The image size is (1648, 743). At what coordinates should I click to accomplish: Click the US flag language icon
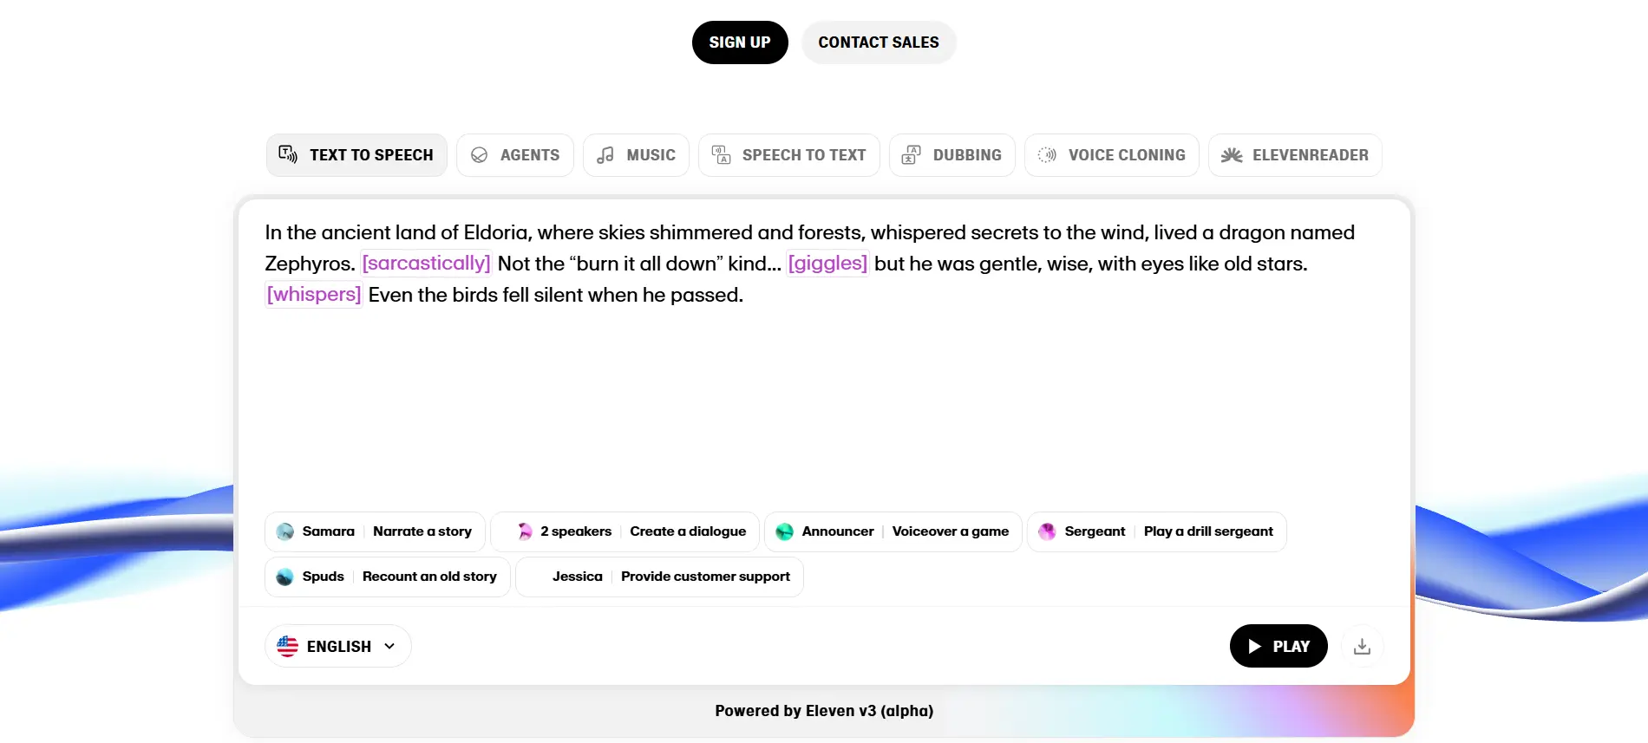point(287,647)
